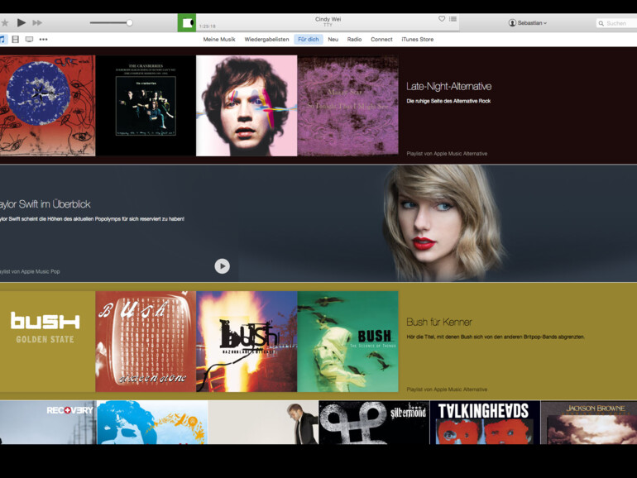637x478 pixels.
Task: Love the current song with heart icon
Action: point(442,19)
